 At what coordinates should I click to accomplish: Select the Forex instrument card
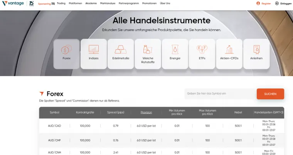(x=67, y=54)
